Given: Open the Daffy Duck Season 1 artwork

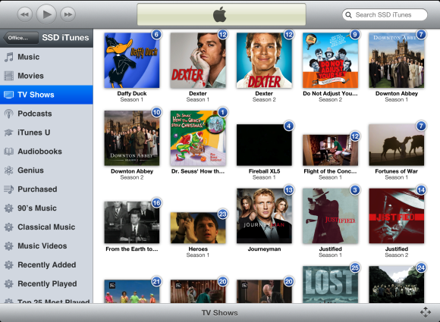Looking at the screenshot, I should [x=132, y=61].
